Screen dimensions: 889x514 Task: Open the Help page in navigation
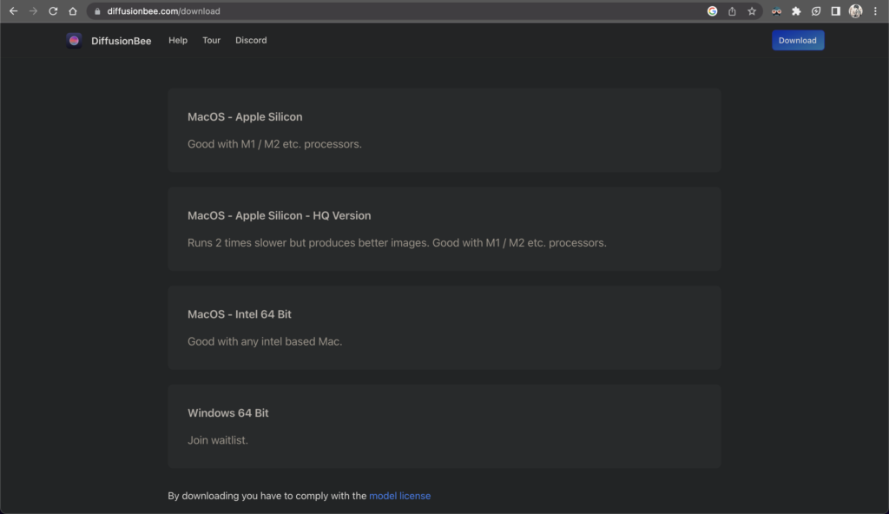coord(178,41)
